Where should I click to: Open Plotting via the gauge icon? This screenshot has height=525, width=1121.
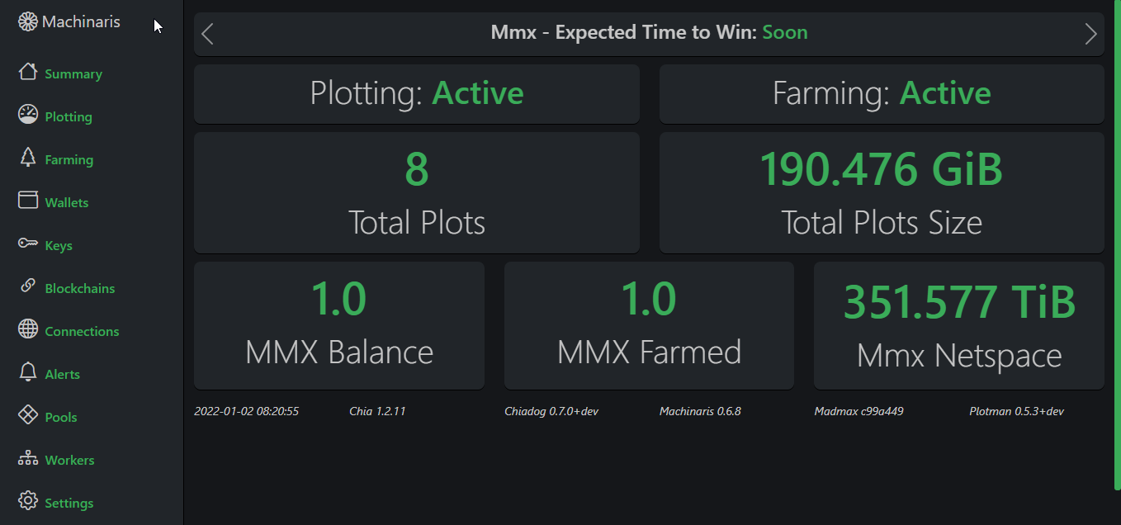point(27,116)
